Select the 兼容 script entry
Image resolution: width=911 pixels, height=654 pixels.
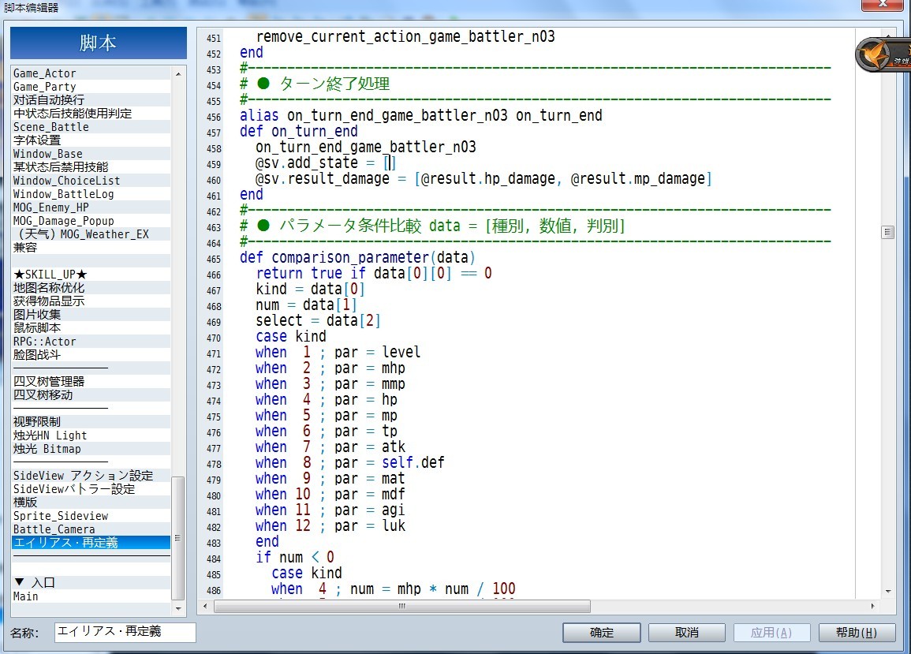(x=91, y=248)
